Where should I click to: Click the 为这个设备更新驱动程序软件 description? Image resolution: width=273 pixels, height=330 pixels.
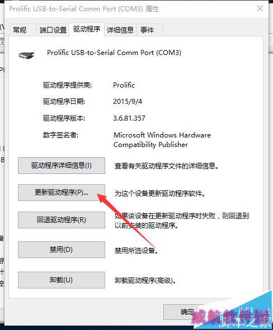[x=159, y=193]
